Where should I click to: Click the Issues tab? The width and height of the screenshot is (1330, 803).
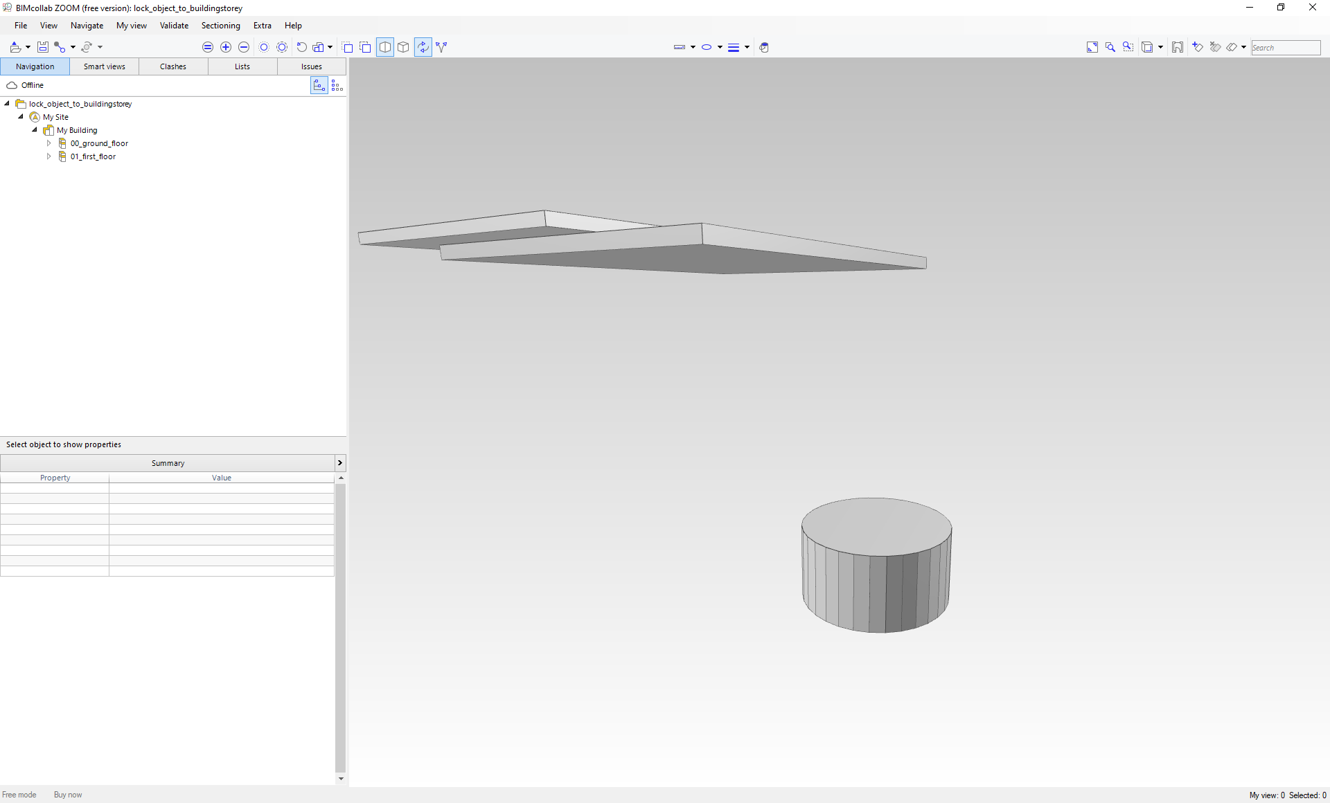pos(312,66)
